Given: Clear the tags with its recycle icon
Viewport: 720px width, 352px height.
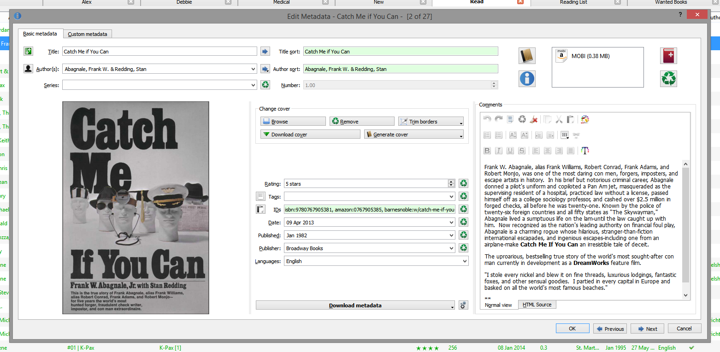Looking at the screenshot, I should coord(463,196).
